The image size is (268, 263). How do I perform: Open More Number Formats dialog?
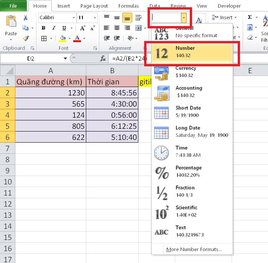coord(194,250)
